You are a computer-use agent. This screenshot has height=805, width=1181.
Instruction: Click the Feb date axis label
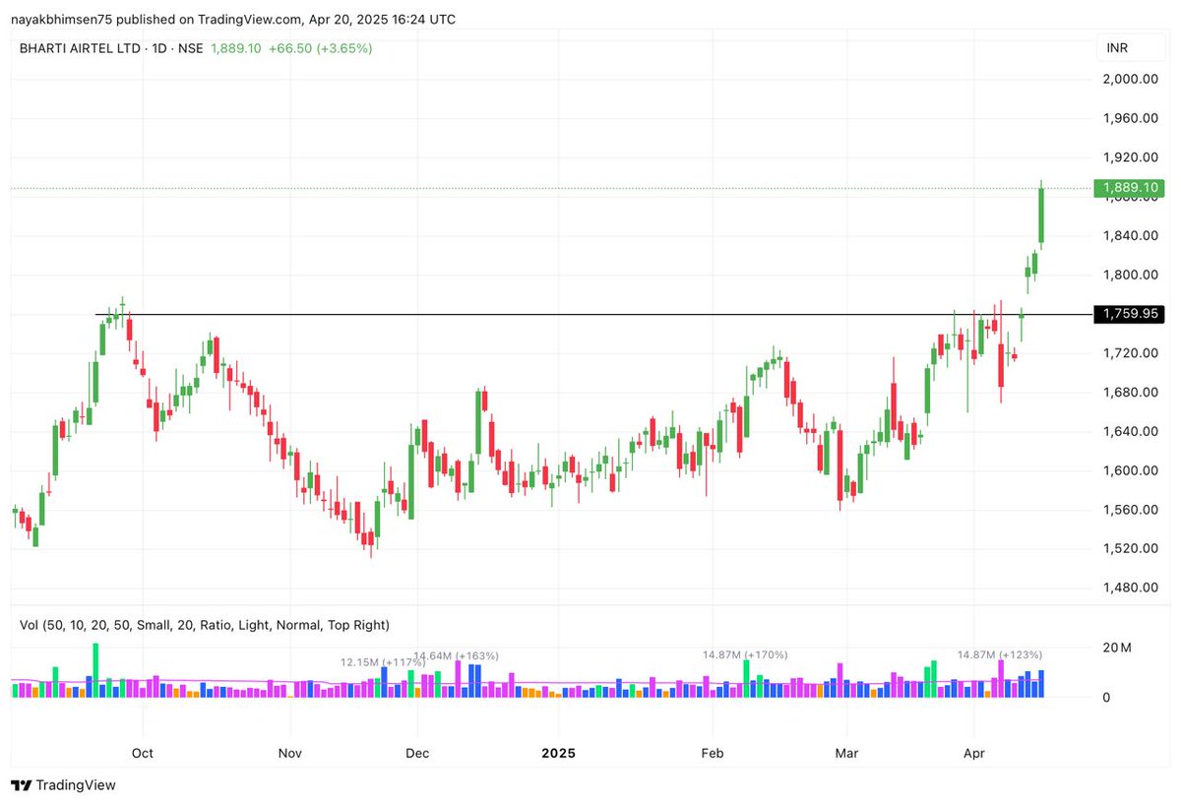click(712, 754)
